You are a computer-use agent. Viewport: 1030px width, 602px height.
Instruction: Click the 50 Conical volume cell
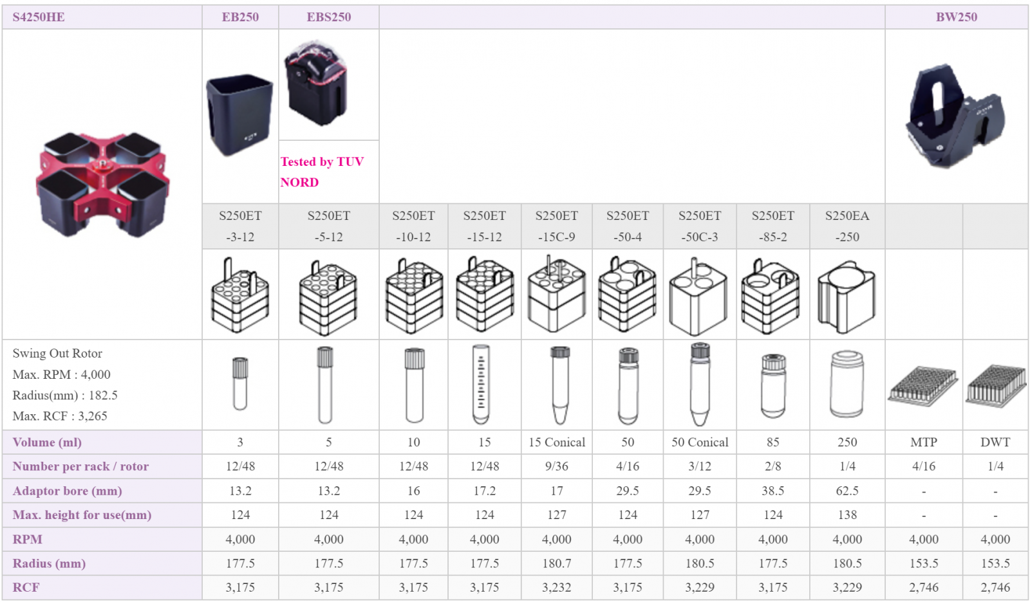pyautogui.click(x=700, y=442)
